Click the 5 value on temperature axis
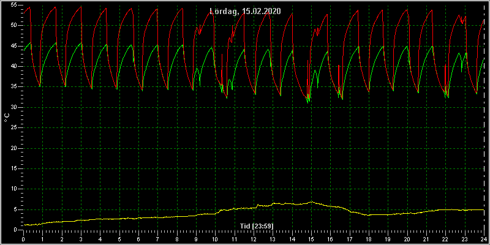The image size is (490, 245). click(14, 209)
